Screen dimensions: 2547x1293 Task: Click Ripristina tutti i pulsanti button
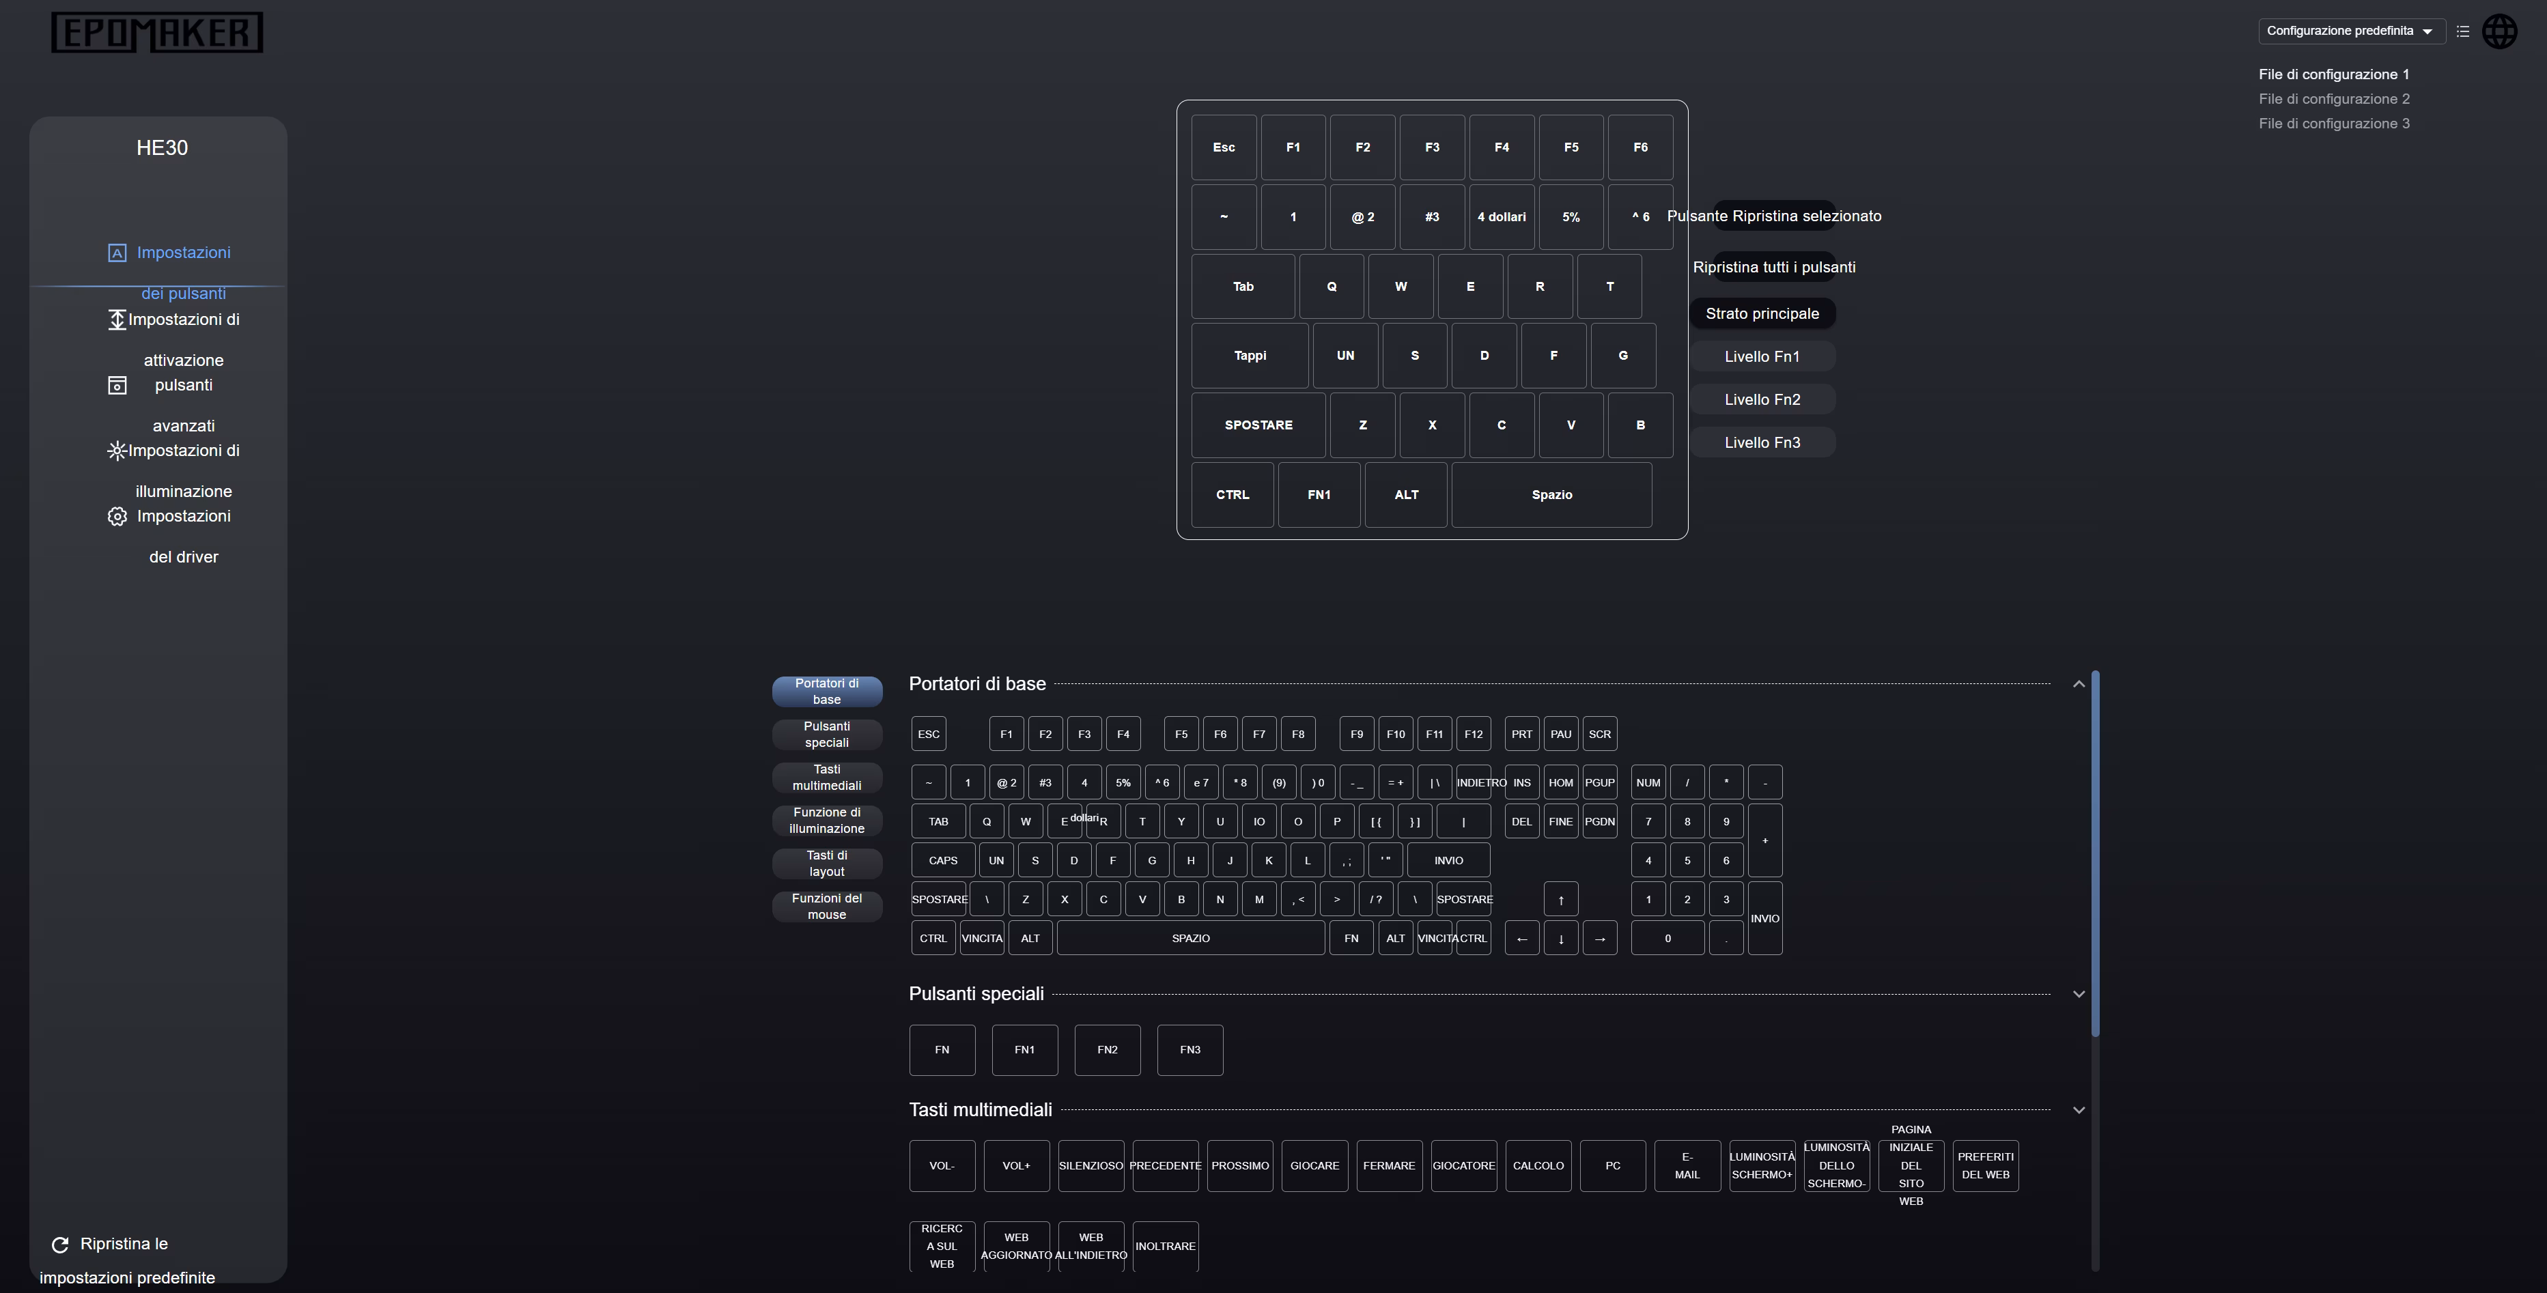coord(1774,267)
